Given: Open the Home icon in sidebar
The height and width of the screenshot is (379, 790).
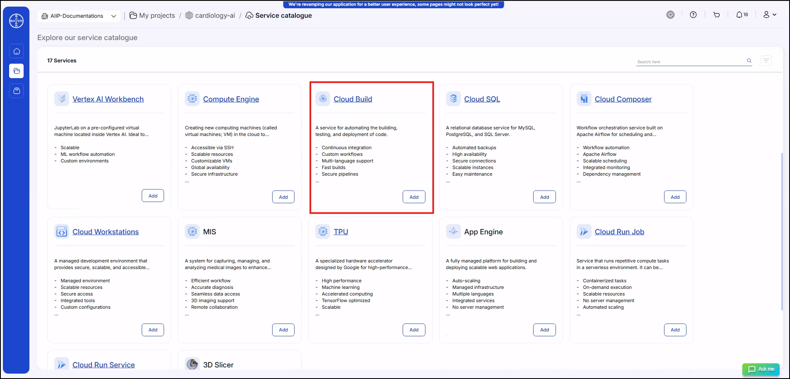Looking at the screenshot, I should click(17, 51).
